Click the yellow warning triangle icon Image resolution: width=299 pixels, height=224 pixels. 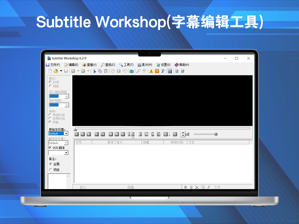click(x=151, y=71)
